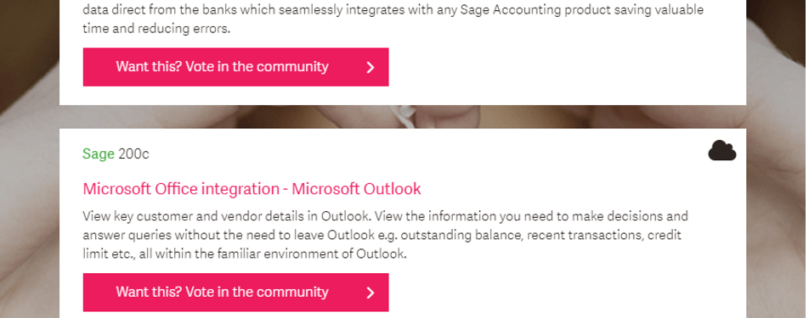Click the cloud icon on the Sage 200c card
809x318 pixels.
[x=721, y=150]
